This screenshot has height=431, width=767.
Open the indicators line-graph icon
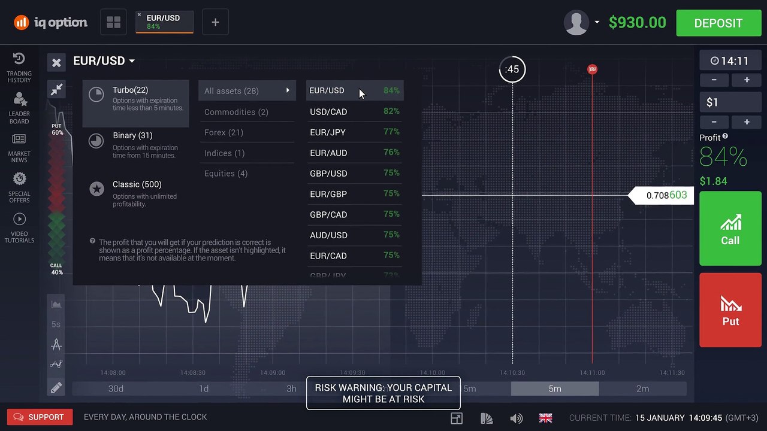pos(56,364)
